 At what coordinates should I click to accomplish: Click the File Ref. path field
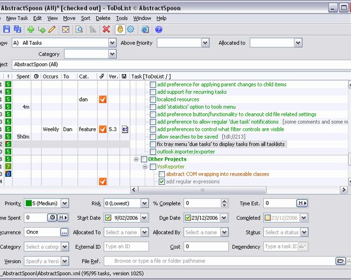[x=219, y=261]
